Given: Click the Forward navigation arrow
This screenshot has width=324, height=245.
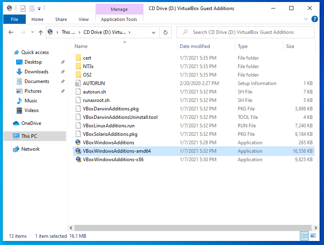Looking at the screenshot, I should (x=23, y=32).
